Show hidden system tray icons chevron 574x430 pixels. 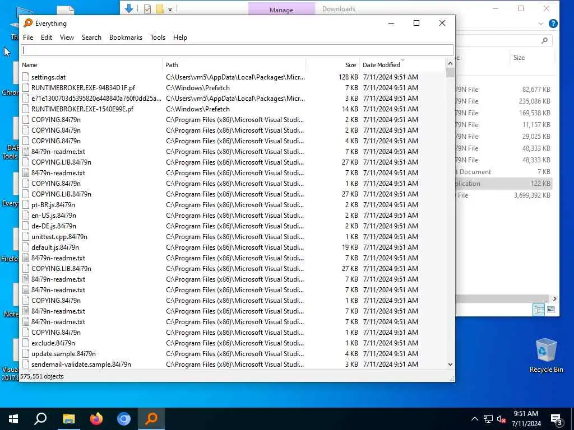tap(474, 419)
